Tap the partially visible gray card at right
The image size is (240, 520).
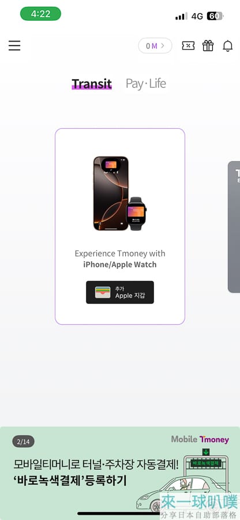click(234, 227)
